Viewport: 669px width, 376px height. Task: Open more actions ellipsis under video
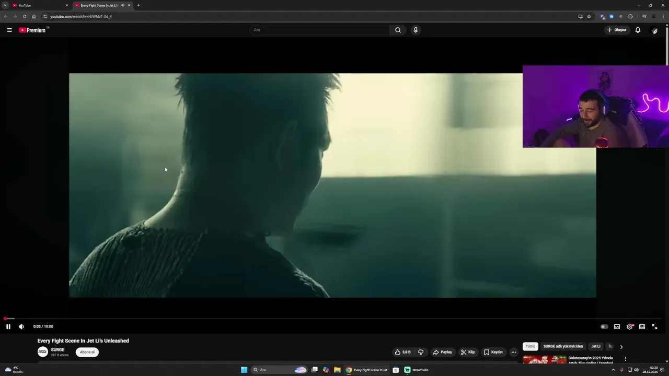(513, 352)
